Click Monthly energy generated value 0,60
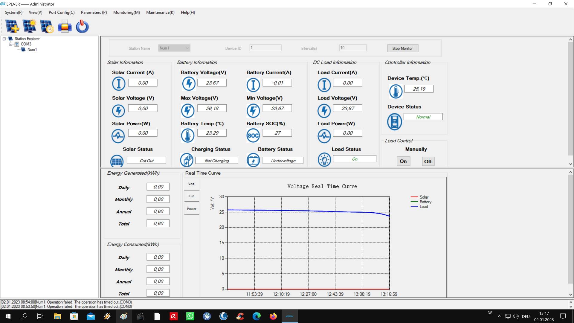 point(158,199)
